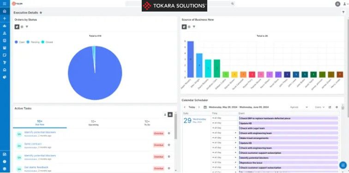Select the Due Now tab
Screen dimensions: 349x173
pyautogui.click(x=40, y=123)
